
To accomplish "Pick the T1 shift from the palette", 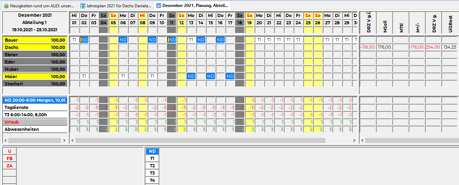I will [152, 159].
